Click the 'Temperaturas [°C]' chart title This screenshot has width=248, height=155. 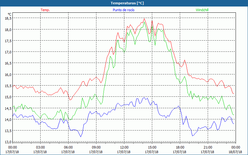(127, 3)
